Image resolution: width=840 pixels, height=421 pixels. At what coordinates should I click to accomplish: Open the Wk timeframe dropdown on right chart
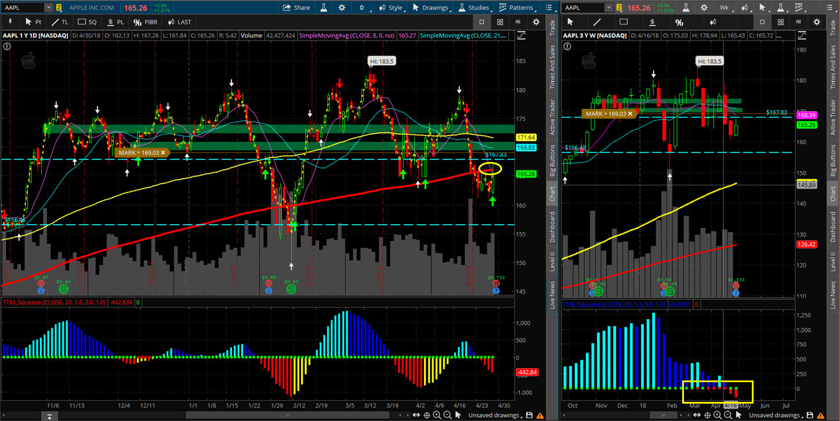pos(725,8)
